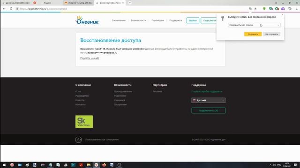Click the 6+ age rating icon
The width and height of the screenshot is (300, 168).
[78, 140]
